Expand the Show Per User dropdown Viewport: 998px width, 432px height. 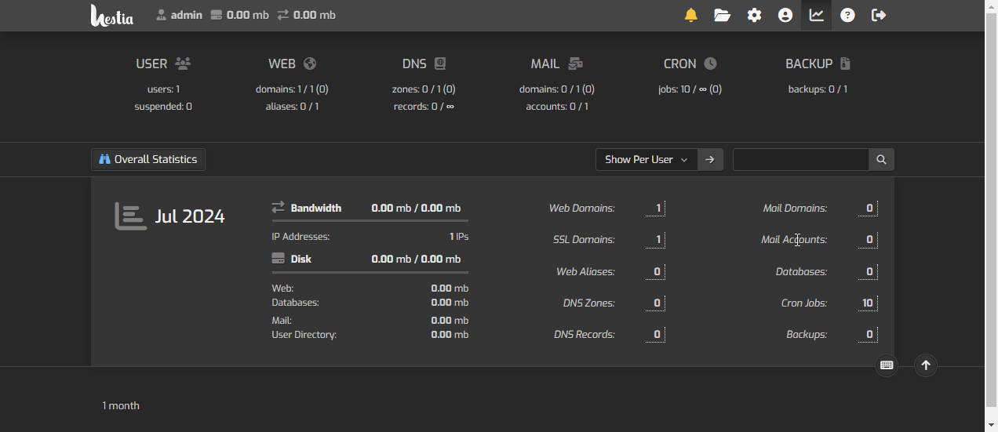pyautogui.click(x=646, y=159)
